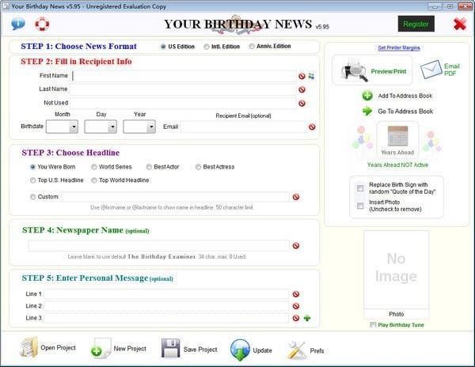Clear the First Name field with red icon
Screen dimensions: 475x367
[x=302, y=76]
